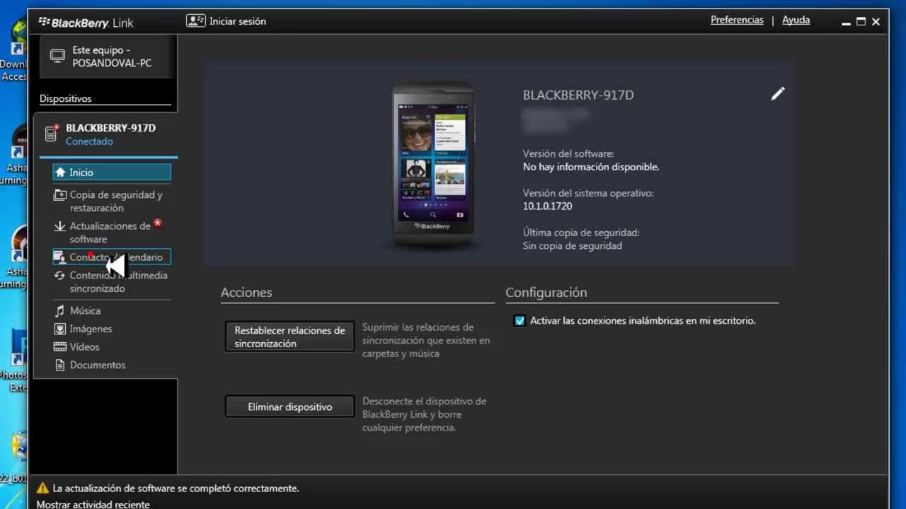
Task: Click the BlackBerry phone image
Action: [x=432, y=165]
